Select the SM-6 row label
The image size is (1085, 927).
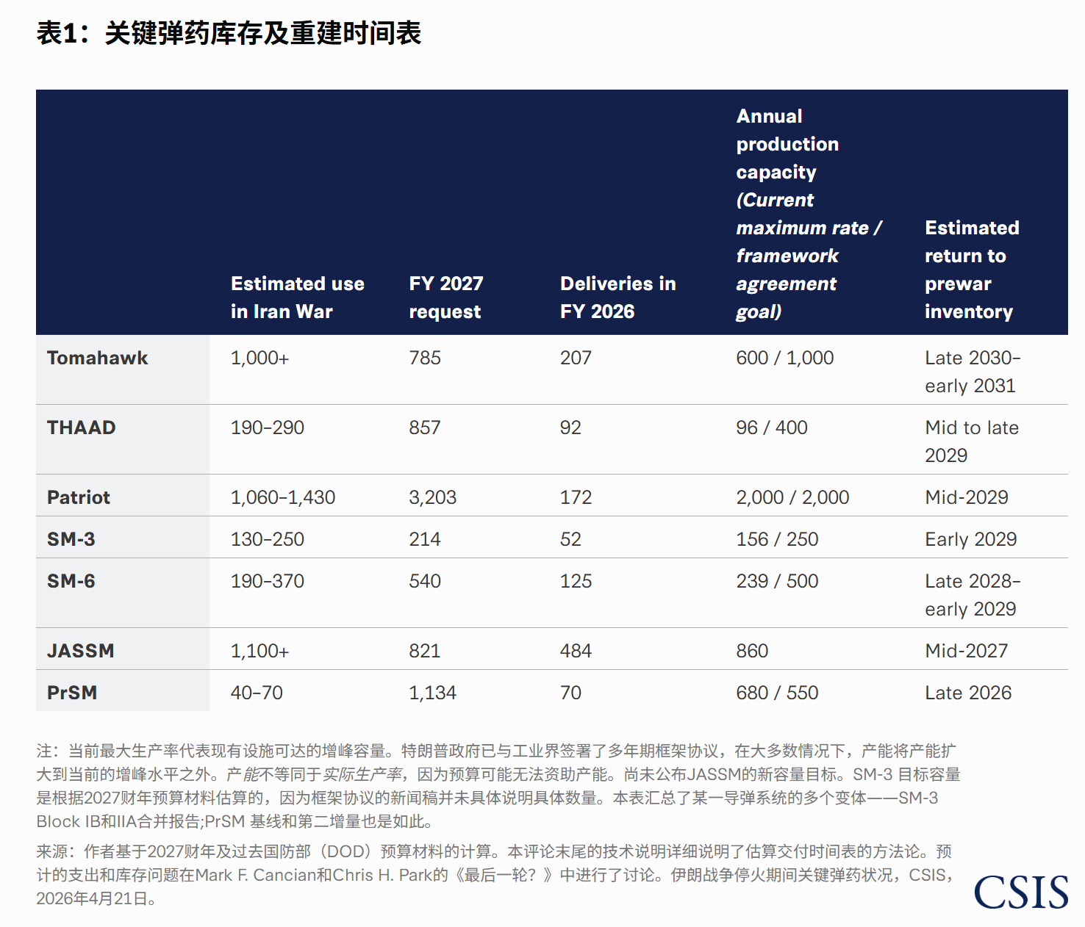(x=71, y=581)
